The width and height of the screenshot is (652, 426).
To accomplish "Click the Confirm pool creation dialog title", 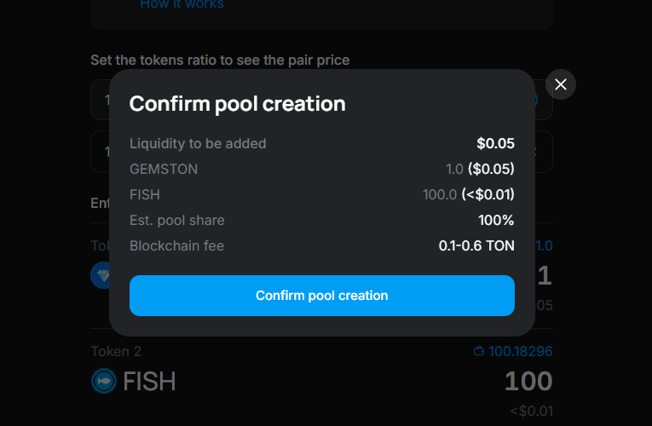I will (x=237, y=104).
